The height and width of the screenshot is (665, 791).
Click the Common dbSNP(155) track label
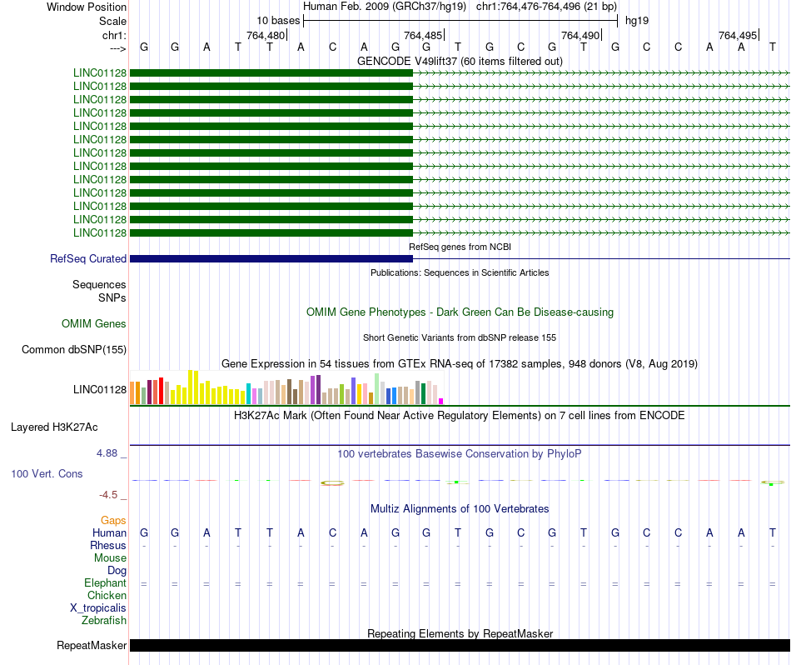tap(74, 349)
